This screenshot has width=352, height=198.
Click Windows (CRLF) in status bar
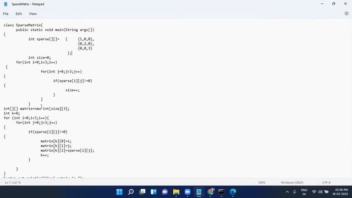tap(292, 183)
